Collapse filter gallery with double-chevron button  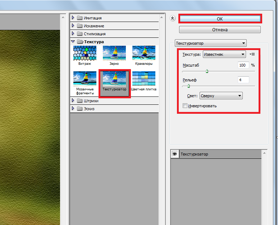[x=173, y=19]
